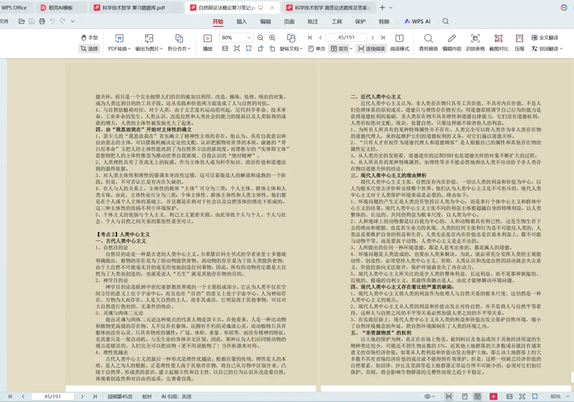Click the 45/191 page number field in toolbar
The image size is (574, 402).
point(347,38)
